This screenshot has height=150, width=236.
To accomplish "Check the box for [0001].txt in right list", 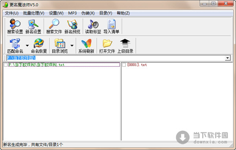I will pos(124,65).
